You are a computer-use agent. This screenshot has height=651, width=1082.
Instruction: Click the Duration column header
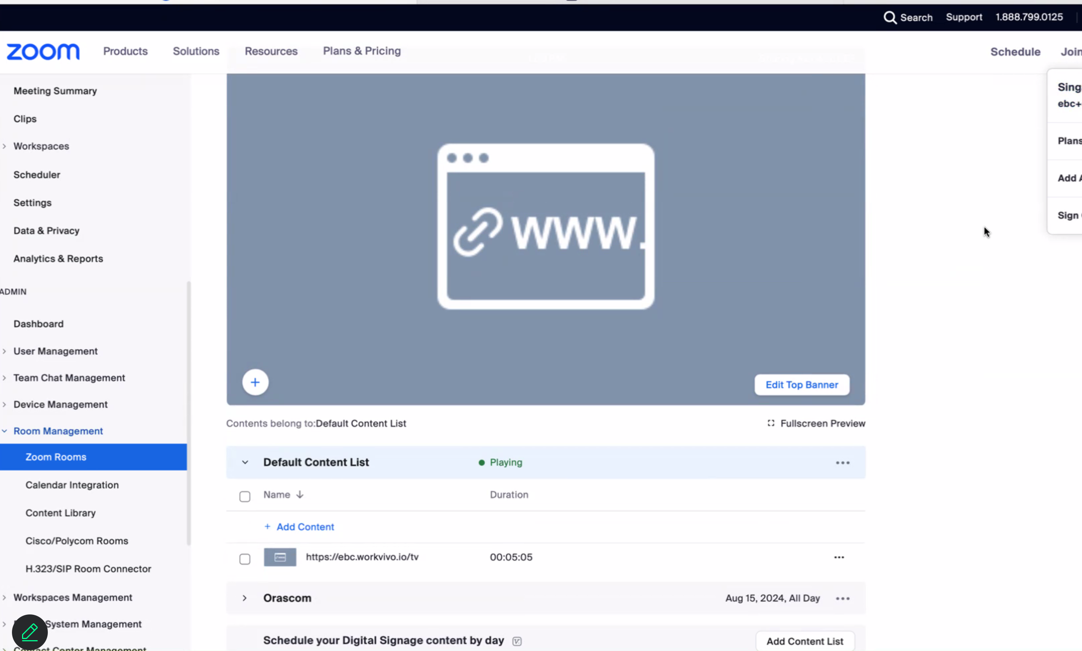point(509,495)
